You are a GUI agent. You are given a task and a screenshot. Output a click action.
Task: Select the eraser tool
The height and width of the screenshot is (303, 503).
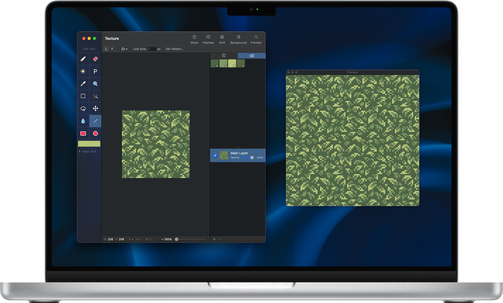click(x=95, y=59)
